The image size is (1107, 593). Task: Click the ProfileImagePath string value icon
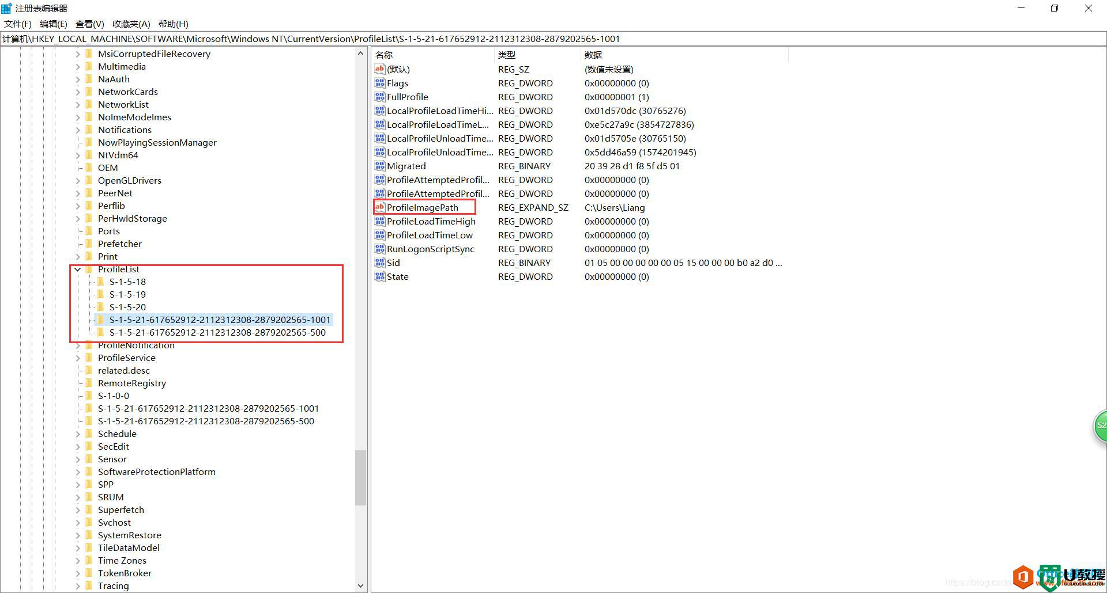pos(379,207)
